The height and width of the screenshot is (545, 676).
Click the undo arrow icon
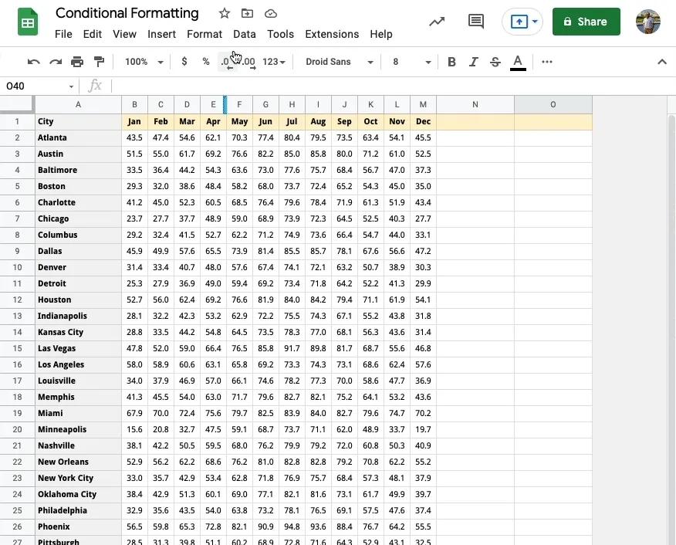tap(33, 62)
